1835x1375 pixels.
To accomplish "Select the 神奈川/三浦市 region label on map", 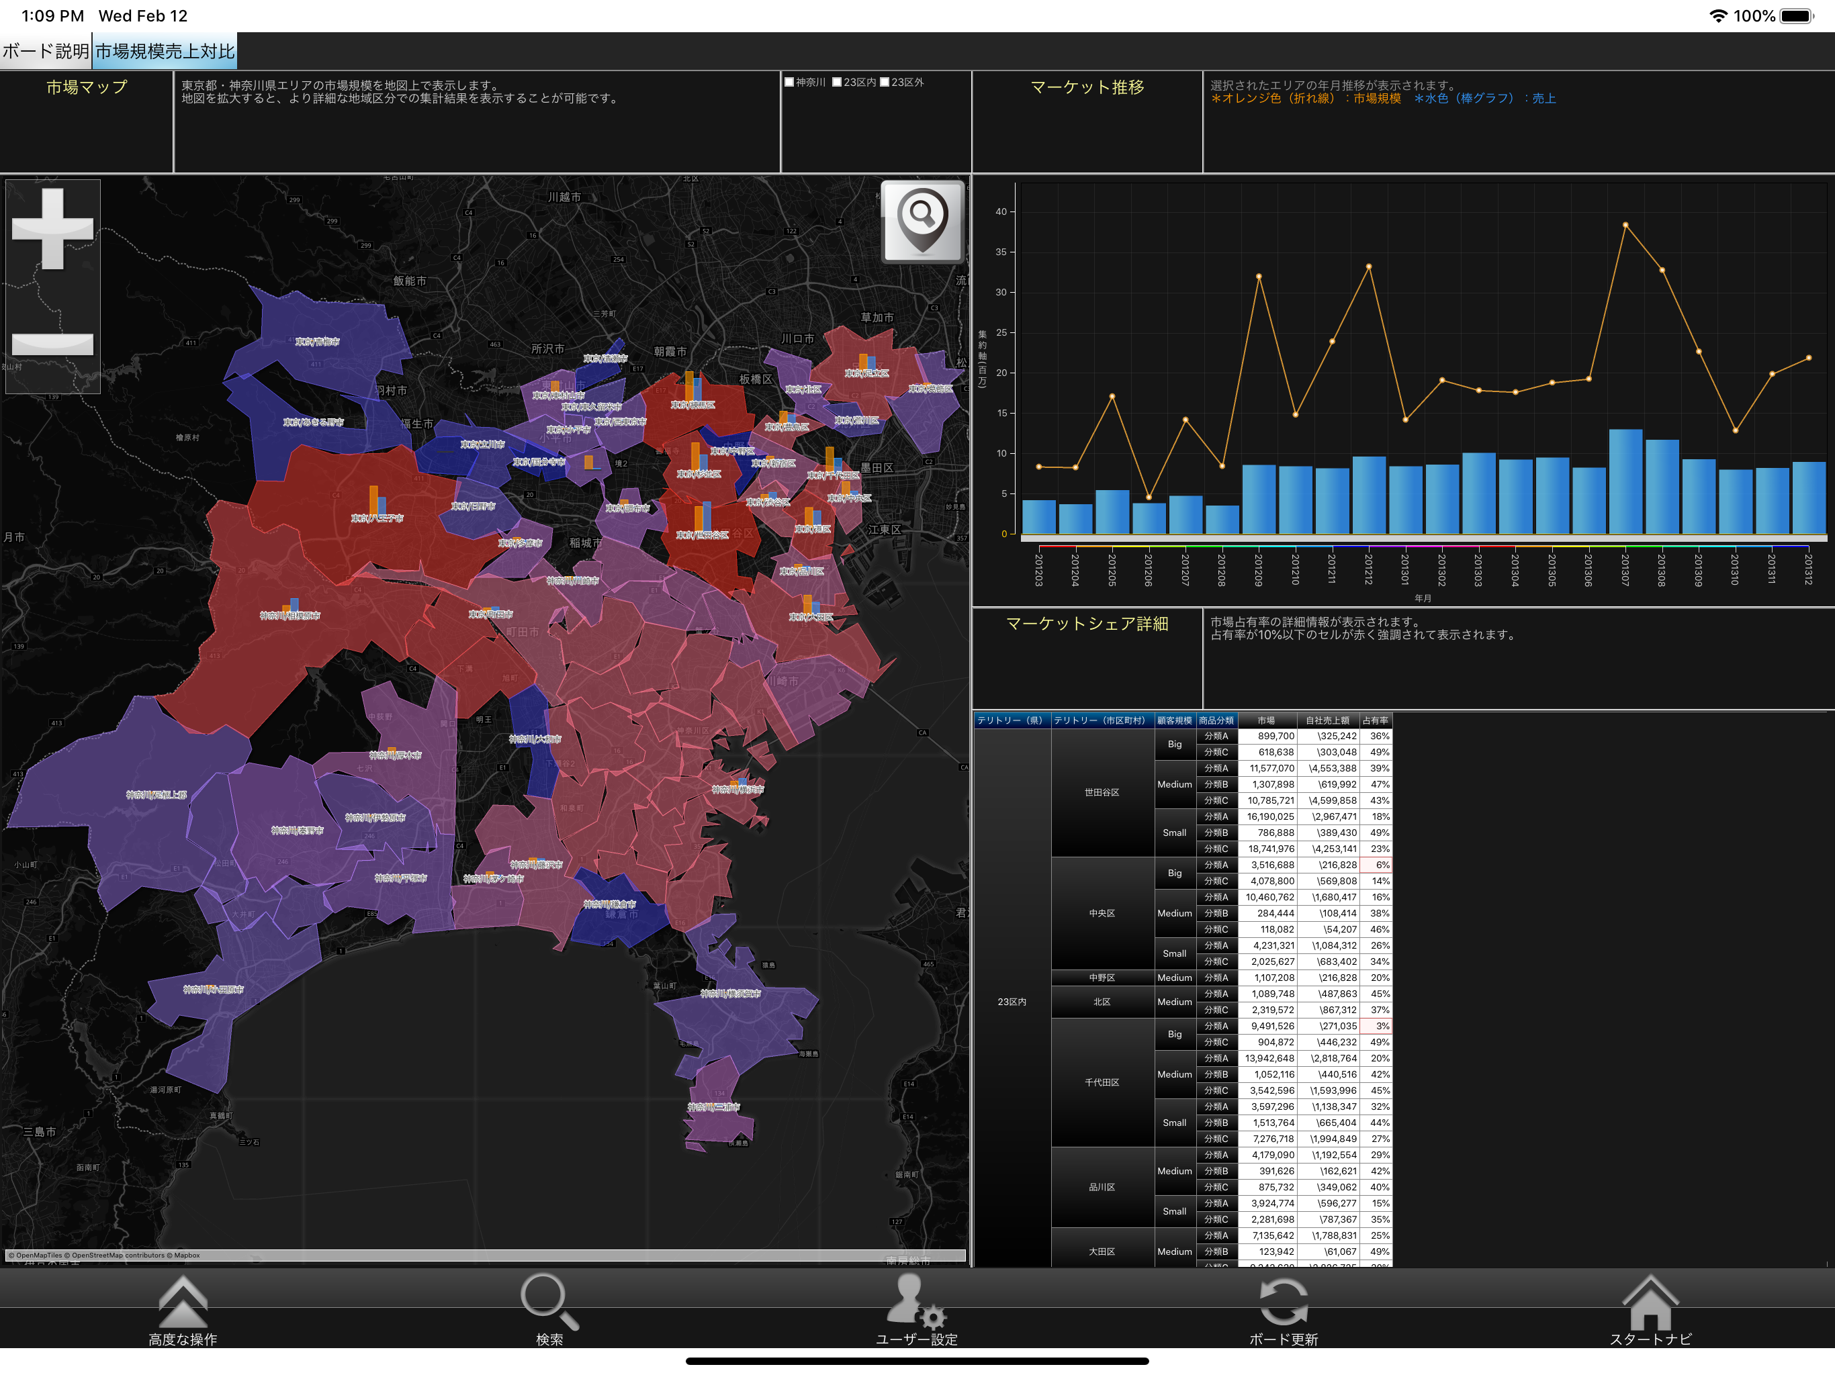I will (x=713, y=1107).
